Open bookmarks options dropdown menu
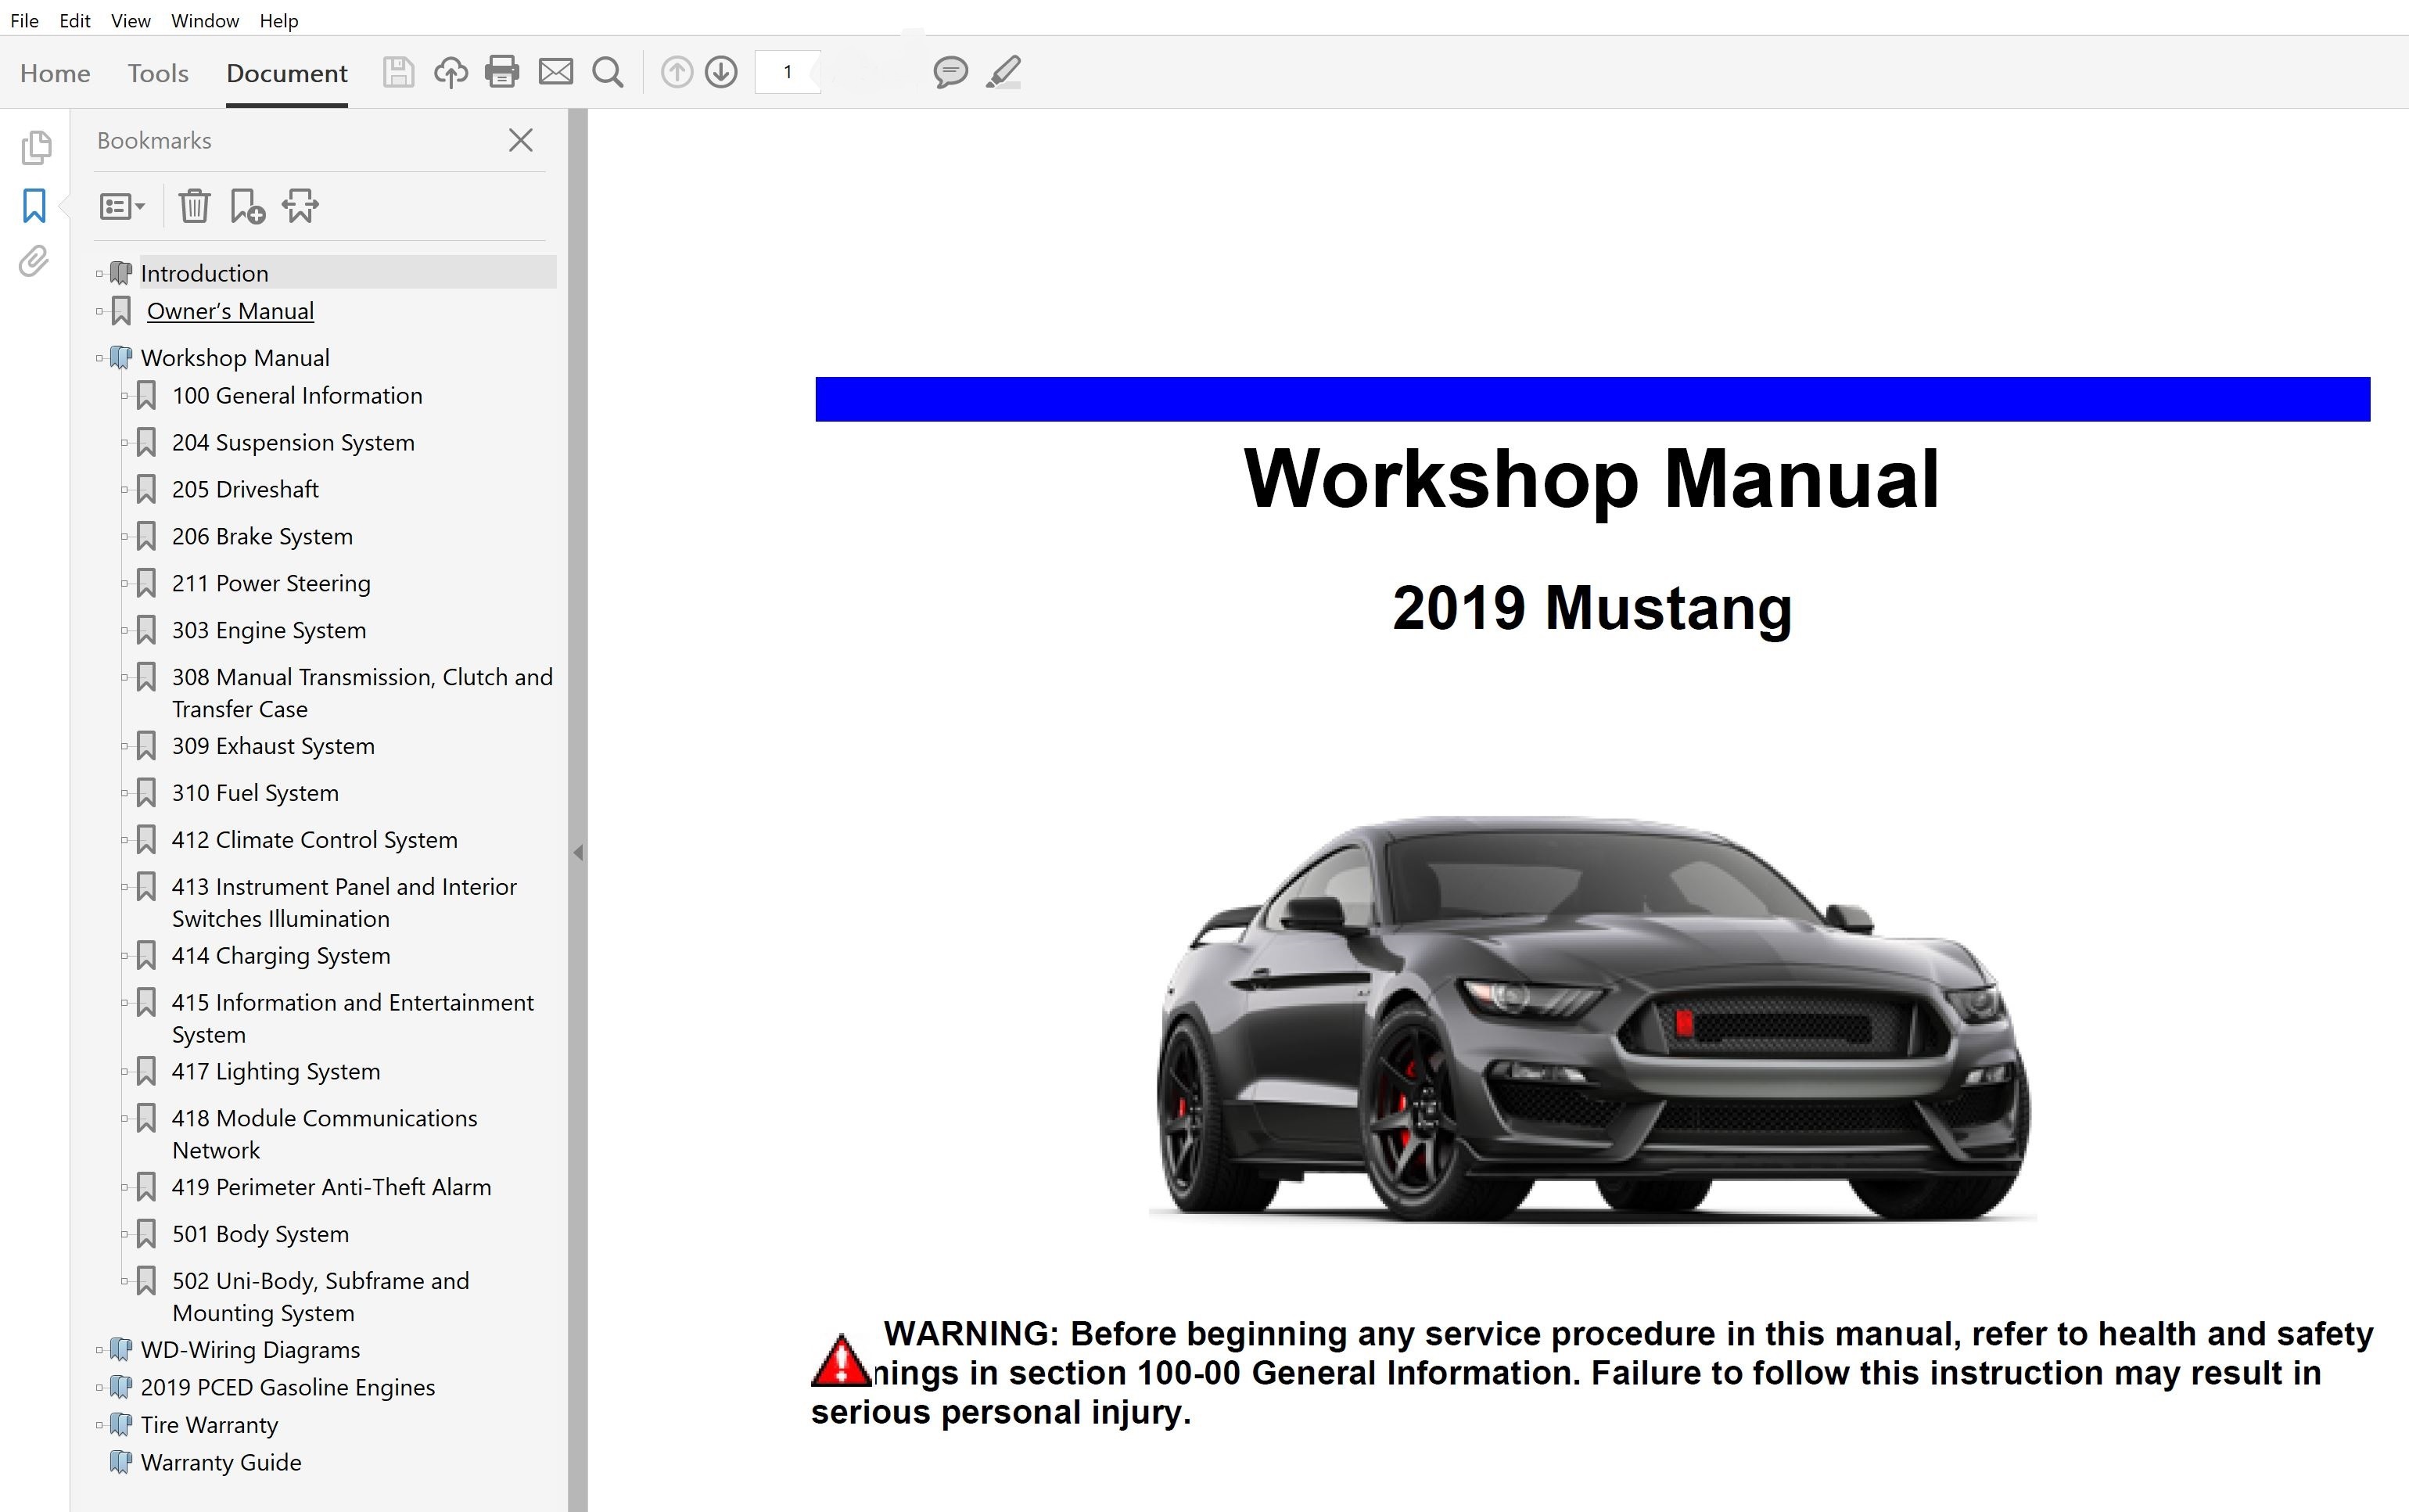Screen dimensions: 2409x1512 [122, 206]
